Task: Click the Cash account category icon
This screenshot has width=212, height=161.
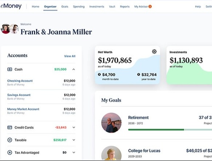Action: tap(10, 69)
